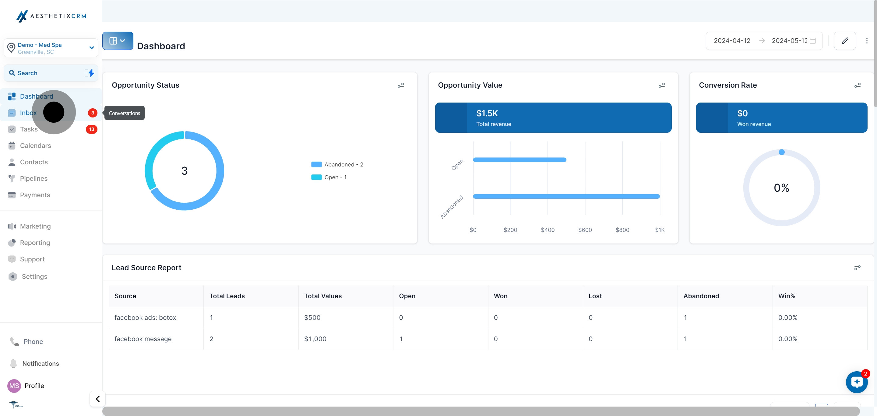The width and height of the screenshot is (877, 416).
Task: Click the pencil edit dashboard icon
Action: [845, 41]
